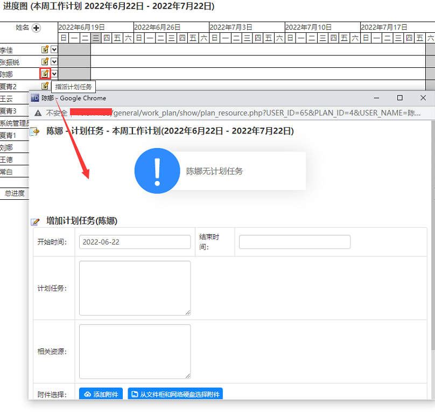Select the 总进度 row label

pyautogui.click(x=15, y=193)
